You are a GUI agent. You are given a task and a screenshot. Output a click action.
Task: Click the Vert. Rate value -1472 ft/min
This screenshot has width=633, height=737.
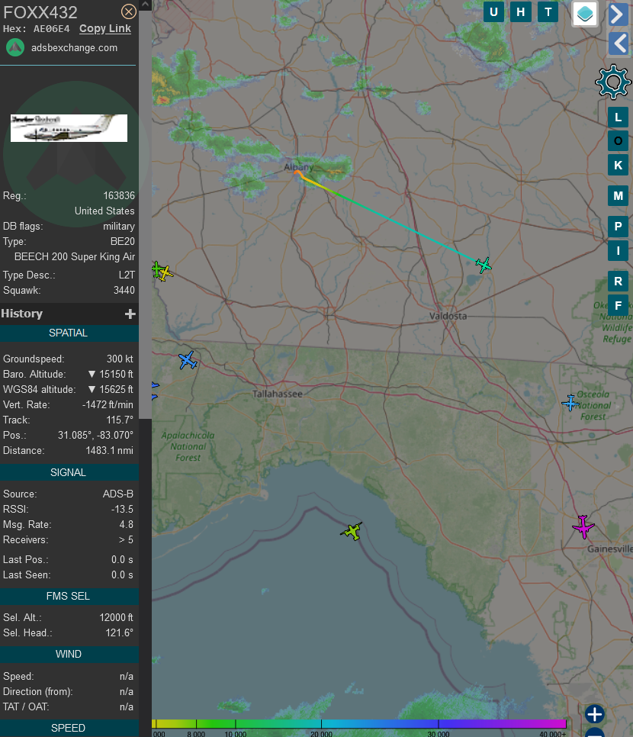pyautogui.click(x=108, y=404)
